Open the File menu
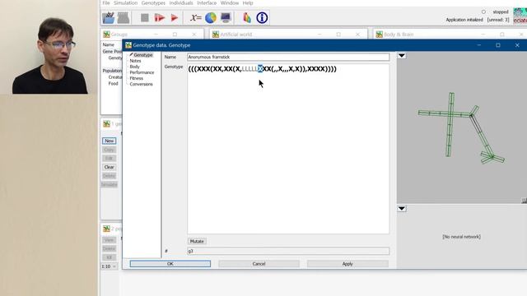 pos(106,3)
